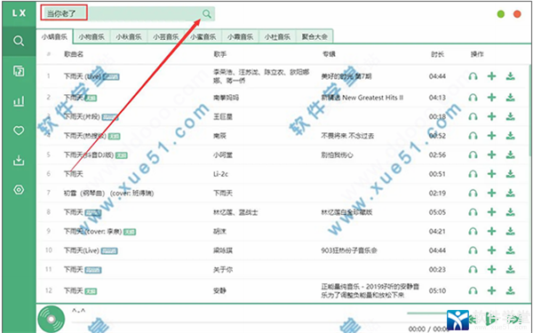Download song 6 by Li-2c

(x=510, y=174)
